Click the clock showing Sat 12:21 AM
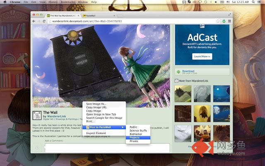Viewport: 265px width, 166px height. click(240, 2)
